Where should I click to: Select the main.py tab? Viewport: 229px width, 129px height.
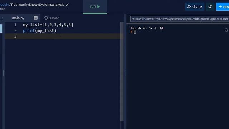coord(18,18)
